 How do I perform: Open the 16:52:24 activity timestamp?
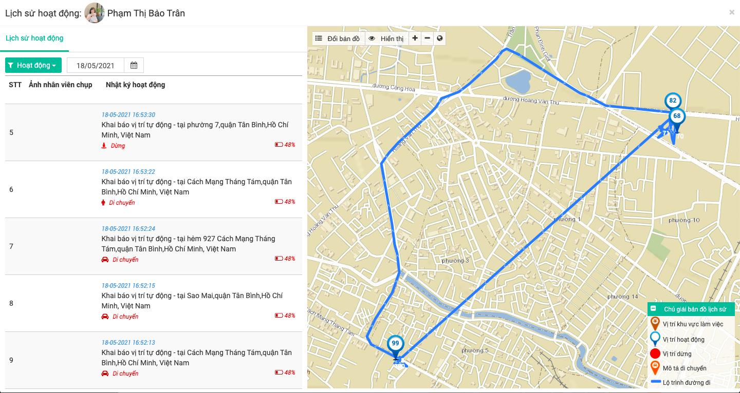click(128, 229)
